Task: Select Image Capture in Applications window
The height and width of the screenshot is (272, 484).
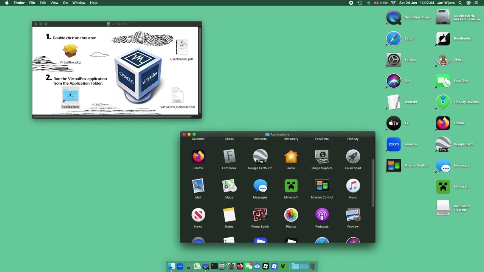Action: tap(322, 156)
